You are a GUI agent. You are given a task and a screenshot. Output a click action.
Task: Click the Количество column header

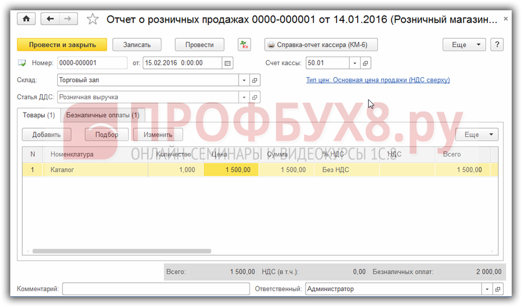coord(175,154)
